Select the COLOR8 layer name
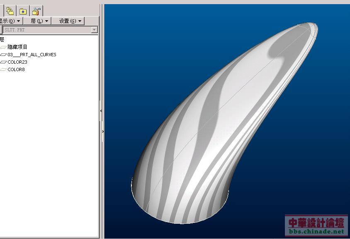Screen dimensions: 350x239 pyautogui.click(x=16, y=69)
